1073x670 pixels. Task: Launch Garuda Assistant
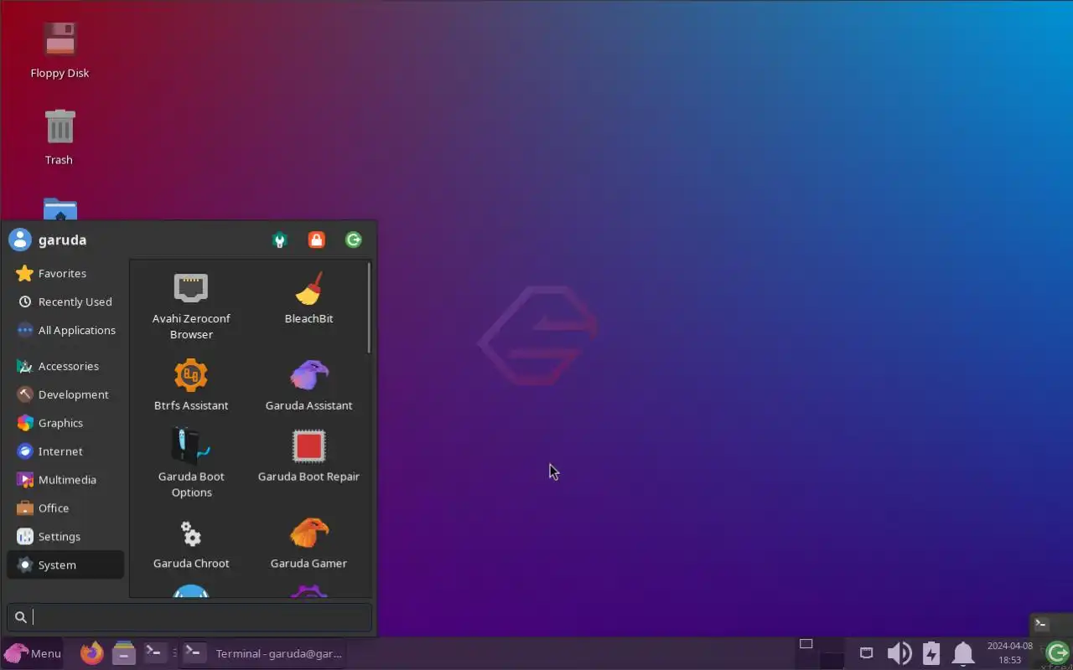pyautogui.click(x=308, y=384)
